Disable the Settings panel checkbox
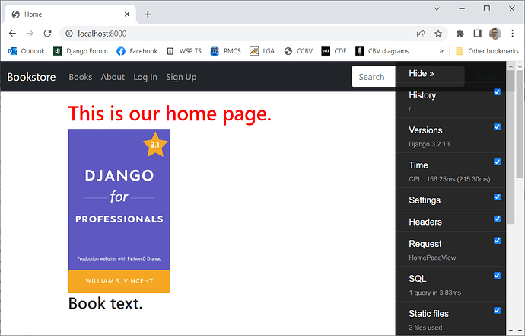 pyautogui.click(x=497, y=197)
